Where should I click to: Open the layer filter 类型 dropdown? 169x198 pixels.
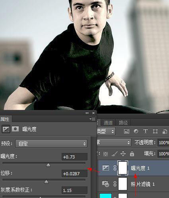pyautogui.click(x=106, y=131)
